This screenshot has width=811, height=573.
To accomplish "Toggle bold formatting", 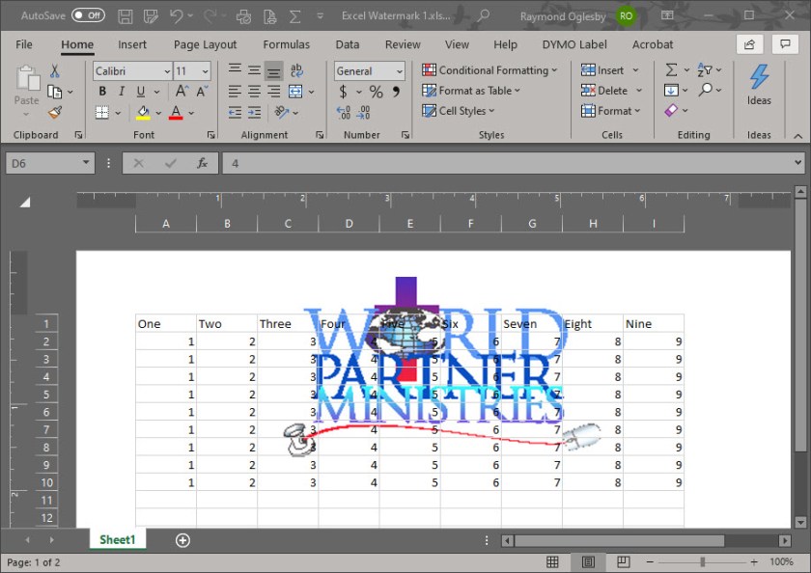I will (x=100, y=91).
